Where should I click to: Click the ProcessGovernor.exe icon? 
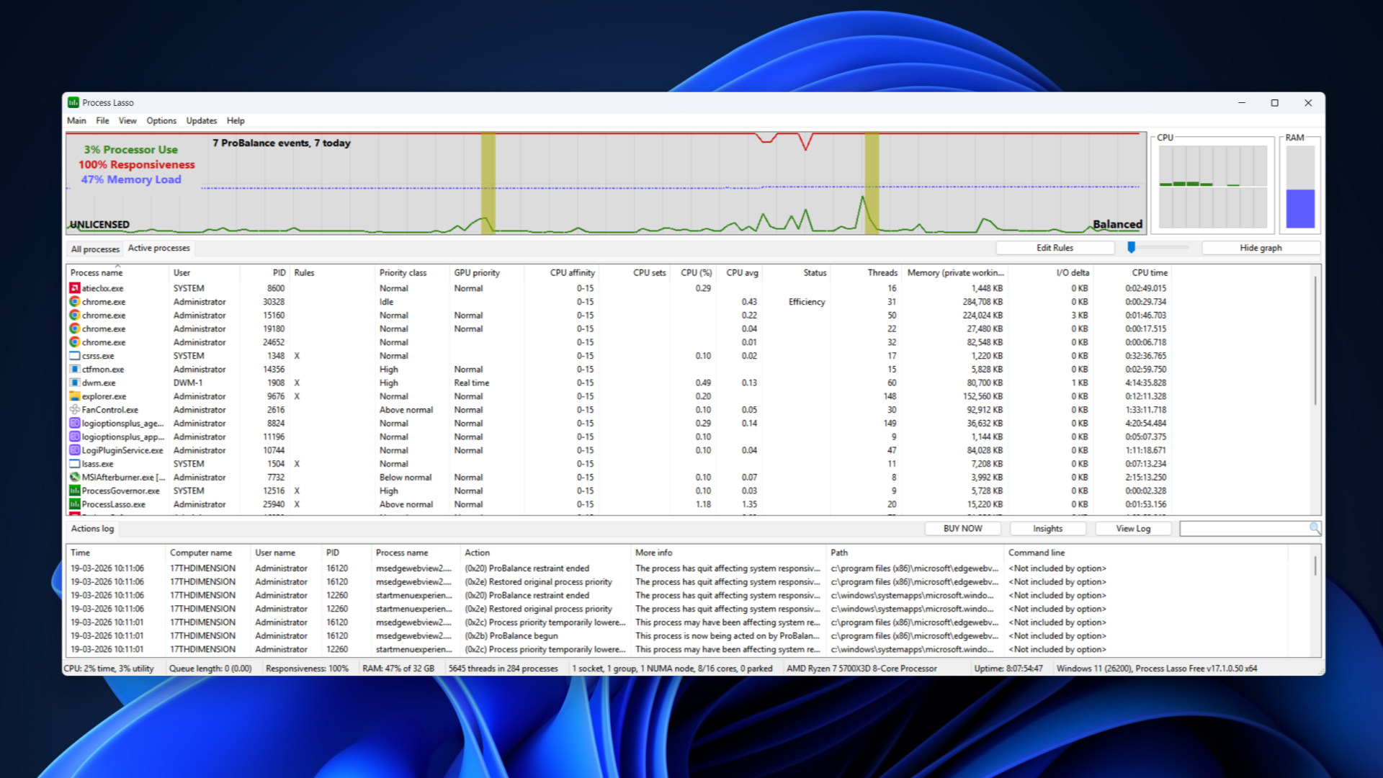(x=74, y=491)
